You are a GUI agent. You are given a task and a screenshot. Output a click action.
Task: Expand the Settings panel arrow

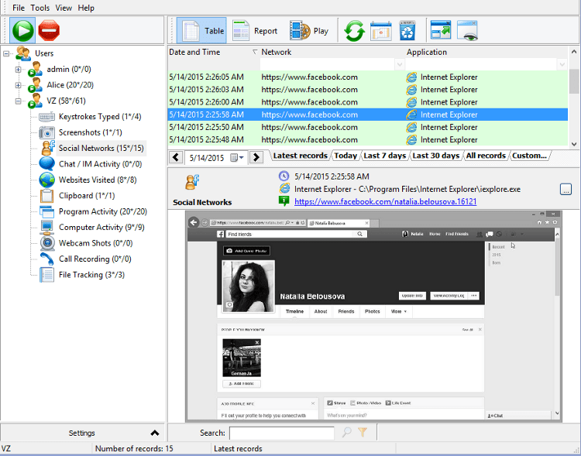[x=155, y=433]
